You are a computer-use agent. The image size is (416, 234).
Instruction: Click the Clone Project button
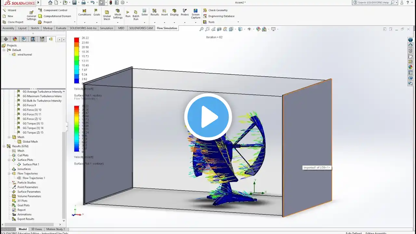[13, 22]
